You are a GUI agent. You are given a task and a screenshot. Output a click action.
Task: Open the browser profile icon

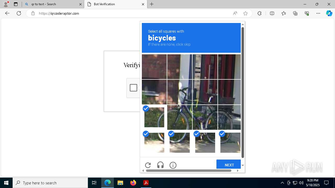click(x=6, y=4)
